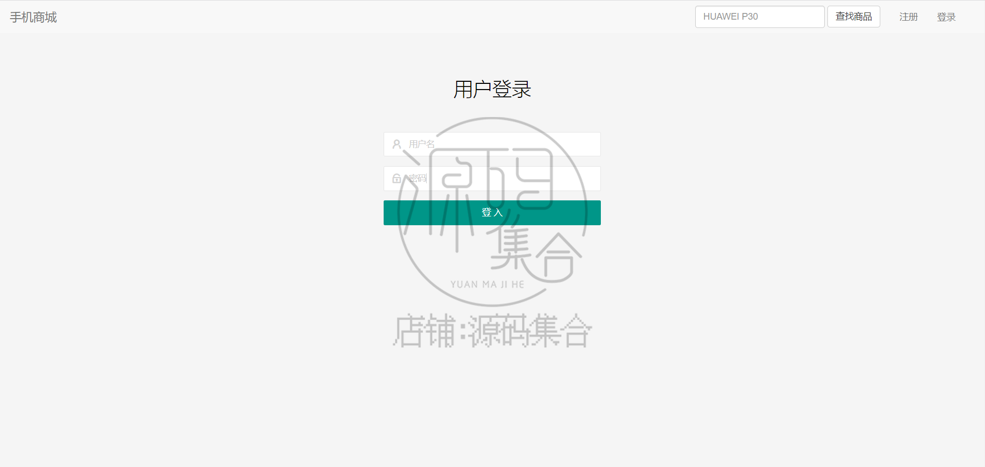Click the user icon in username field
Image resolution: width=985 pixels, height=467 pixels.
pos(397,144)
